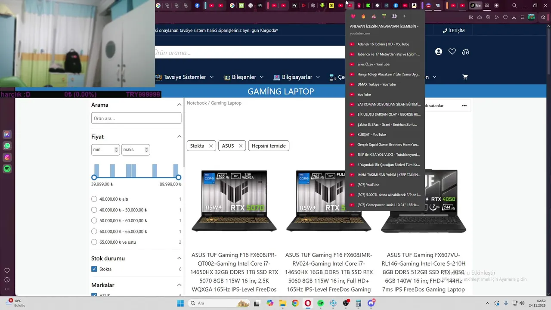Select the fire emoji in tab popup
The image size is (551, 310).
point(363,16)
